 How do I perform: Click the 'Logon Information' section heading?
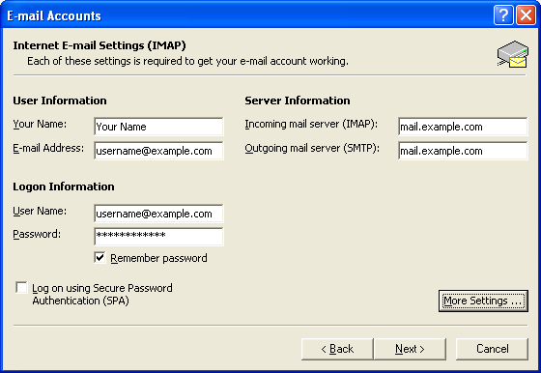pos(64,186)
